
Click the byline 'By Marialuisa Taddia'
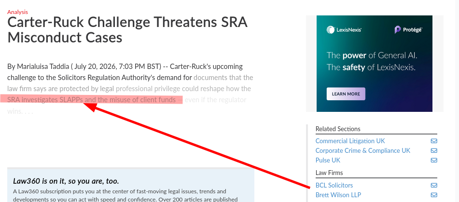point(38,67)
